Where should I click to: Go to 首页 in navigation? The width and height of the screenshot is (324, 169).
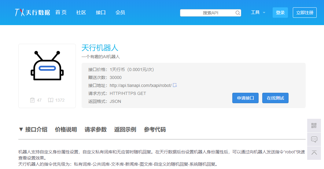[61, 13]
